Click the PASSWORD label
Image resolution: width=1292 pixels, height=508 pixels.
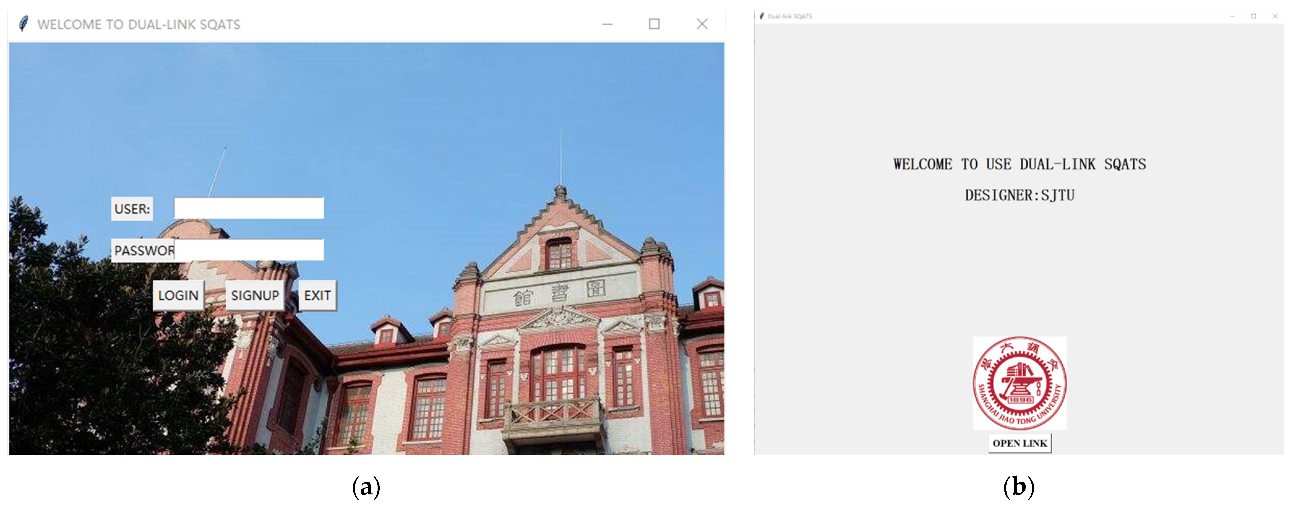click(x=143, y=250)
